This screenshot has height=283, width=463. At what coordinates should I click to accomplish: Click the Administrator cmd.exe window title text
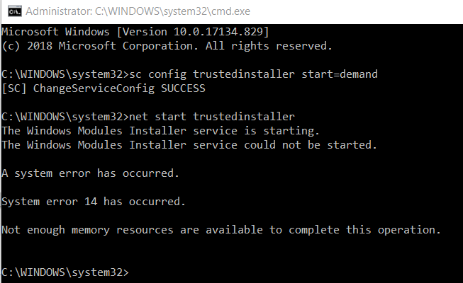point(138,11)
